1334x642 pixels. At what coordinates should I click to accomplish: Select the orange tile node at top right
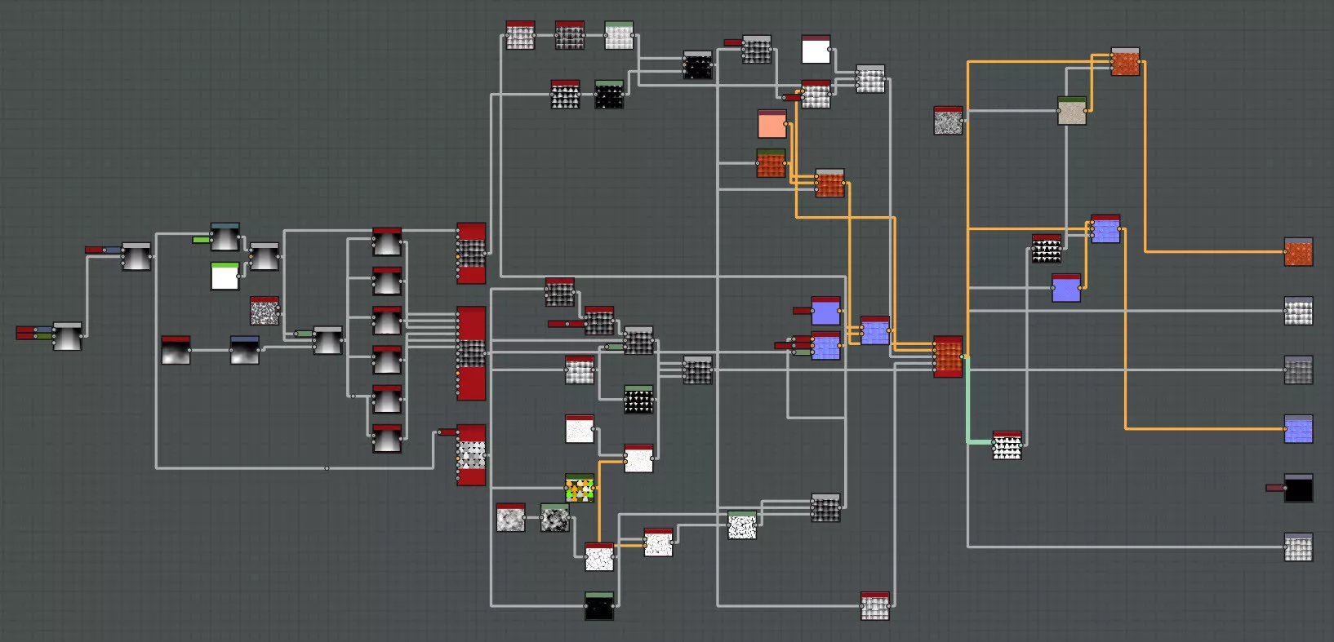pyautogui.click(x=1125, y=62)
